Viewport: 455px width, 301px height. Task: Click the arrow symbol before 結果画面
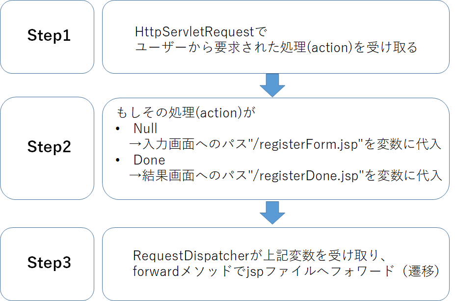[x=135, y=176]
